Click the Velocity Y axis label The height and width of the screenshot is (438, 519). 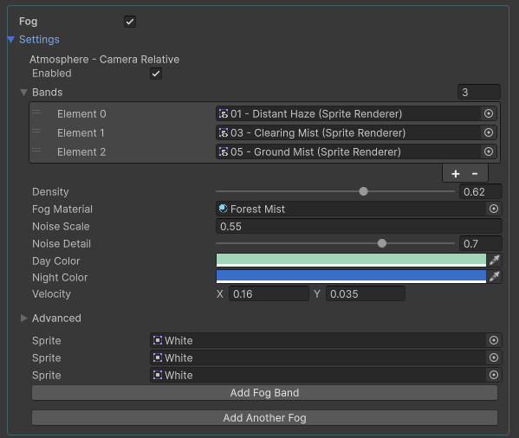(317, 293)
